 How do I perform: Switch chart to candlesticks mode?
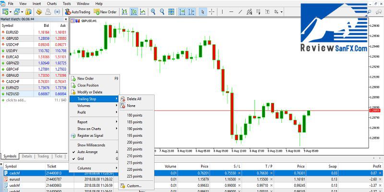(x=134, y=12)
